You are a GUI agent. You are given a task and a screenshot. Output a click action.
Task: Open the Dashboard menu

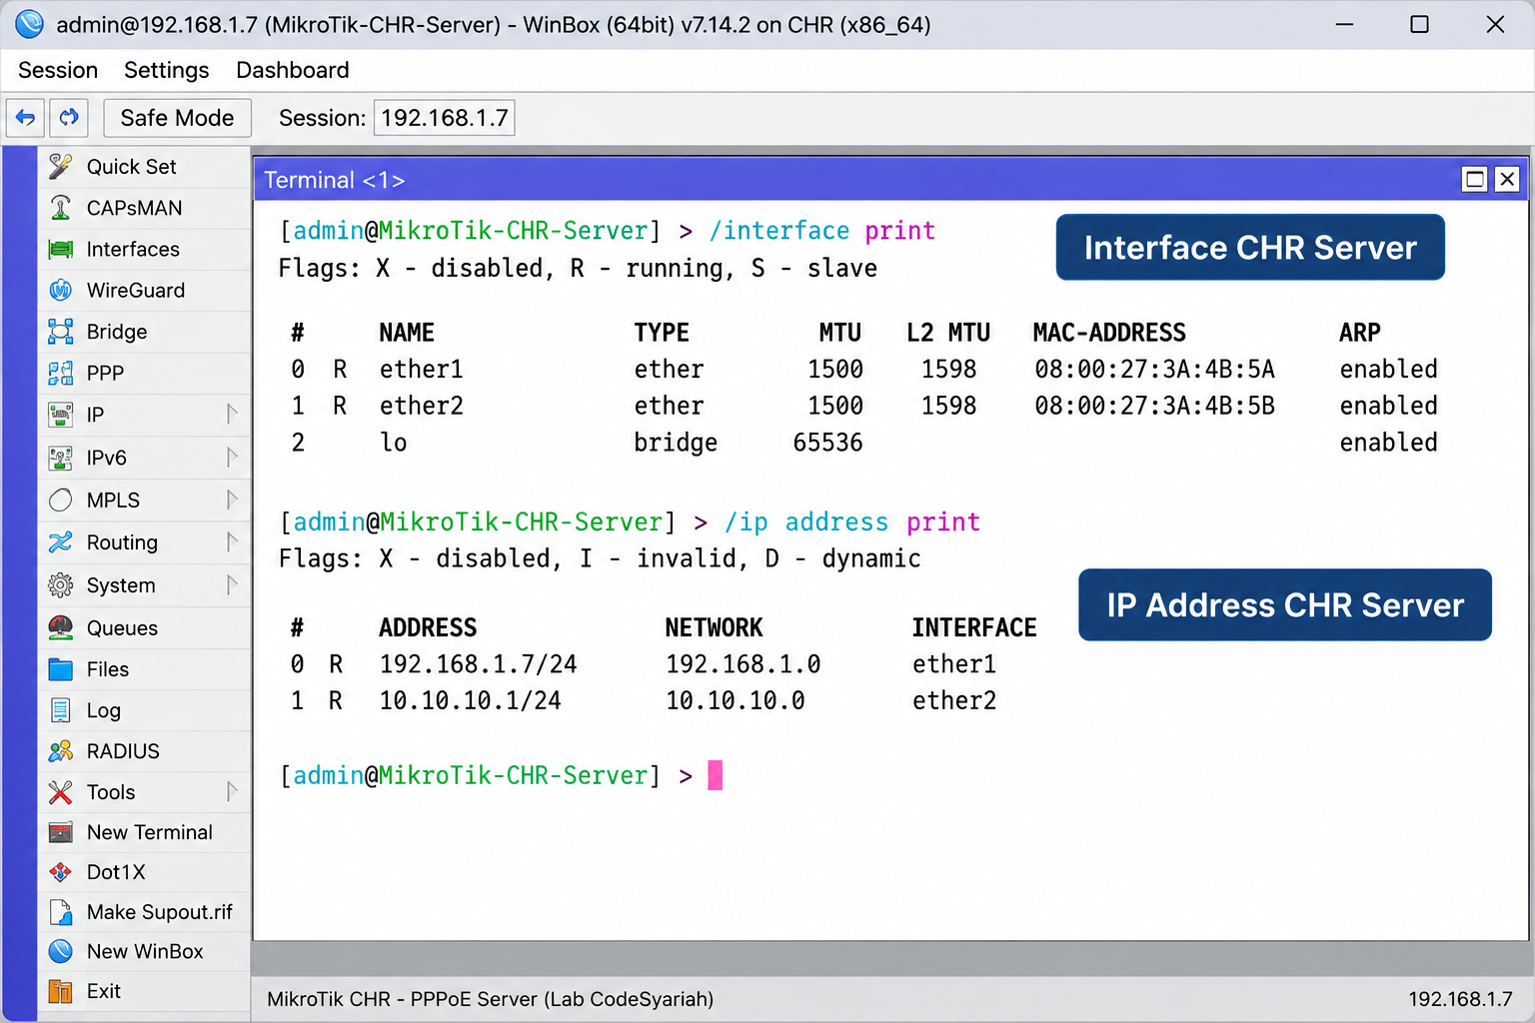tap(293, 70)
